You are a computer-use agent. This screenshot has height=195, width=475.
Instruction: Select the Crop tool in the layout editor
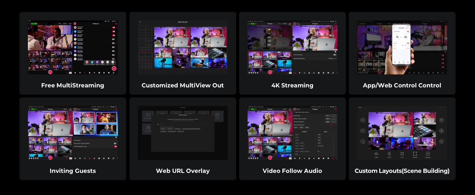point(402,154)
